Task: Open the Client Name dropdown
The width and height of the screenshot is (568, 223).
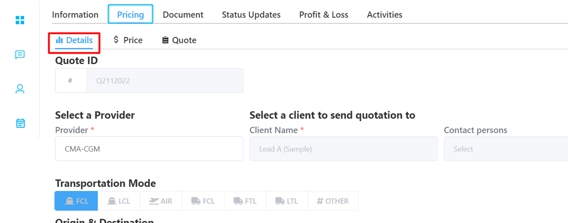Action: click(x=343, y=149)
